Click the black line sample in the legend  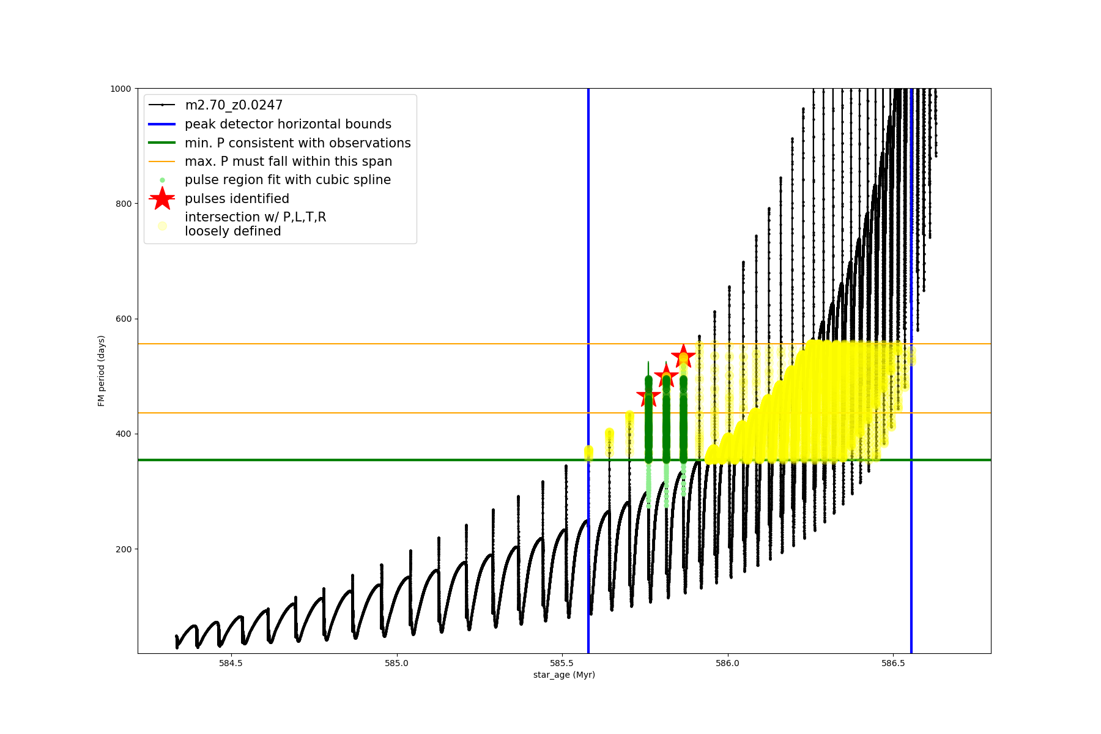point(162,105)
